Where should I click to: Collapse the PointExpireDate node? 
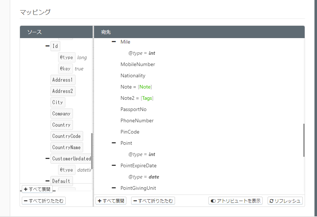114,165
